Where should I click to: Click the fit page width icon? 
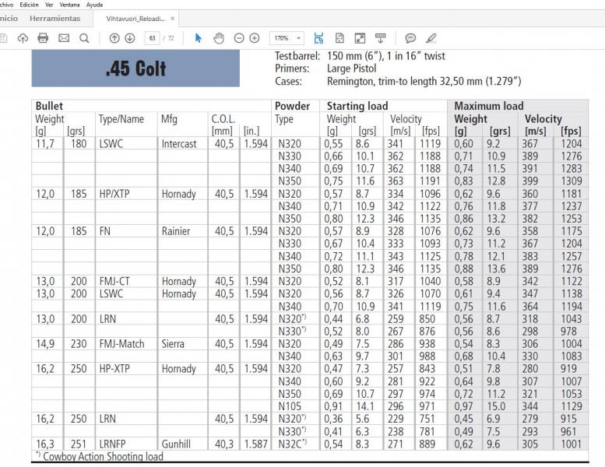tap(318, 38)
